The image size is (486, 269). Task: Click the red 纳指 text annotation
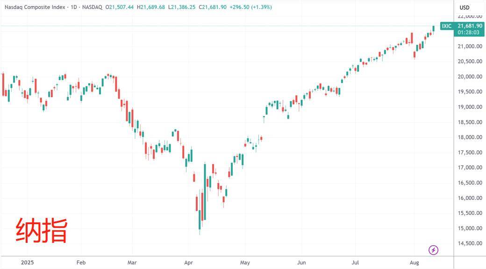(x=41, y=230)
